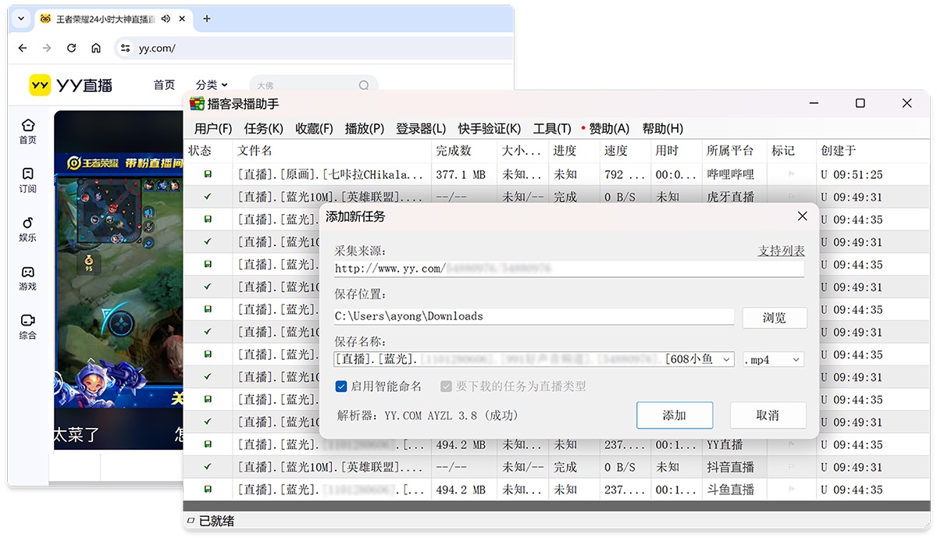Click the flag marker in the YY直播 row
The width and height of the screenshot is (937, 538).
click(x=791, y=445)
